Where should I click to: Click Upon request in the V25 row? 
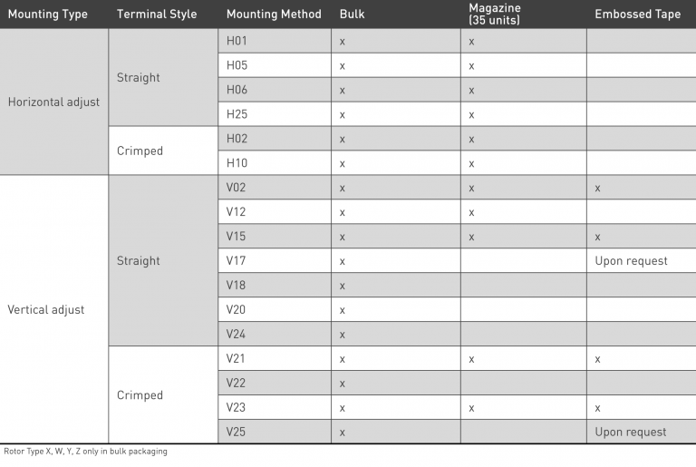click(631, 432)
